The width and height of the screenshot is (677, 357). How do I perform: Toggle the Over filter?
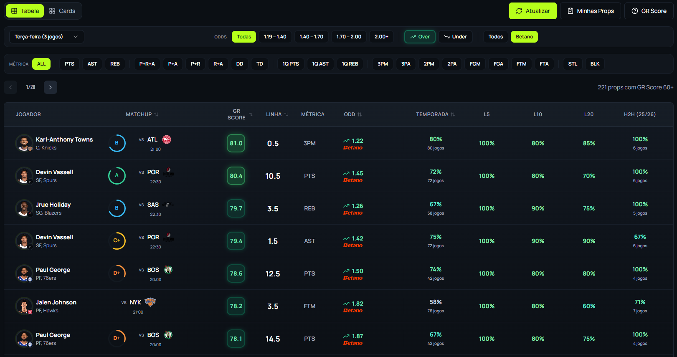420,37
